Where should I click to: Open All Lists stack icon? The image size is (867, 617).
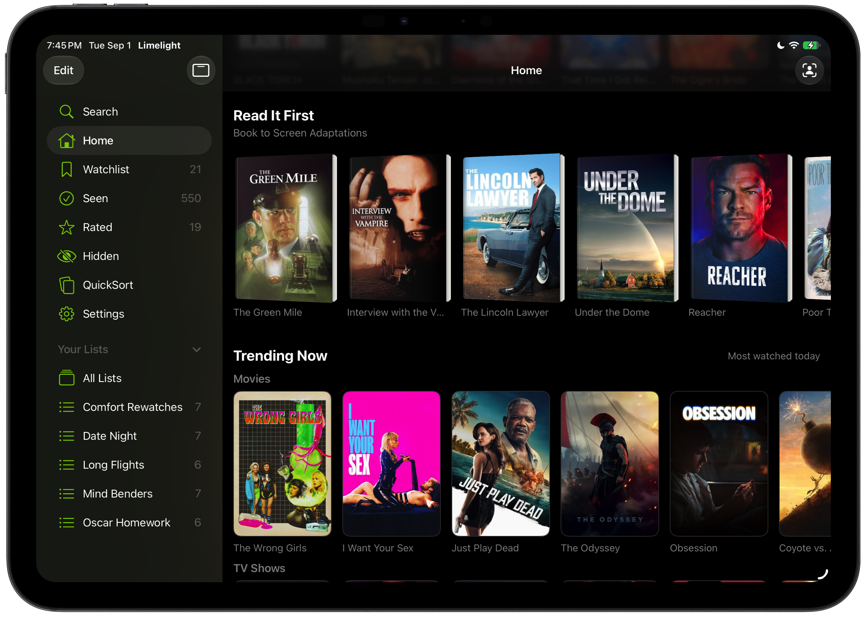[67, 378]
